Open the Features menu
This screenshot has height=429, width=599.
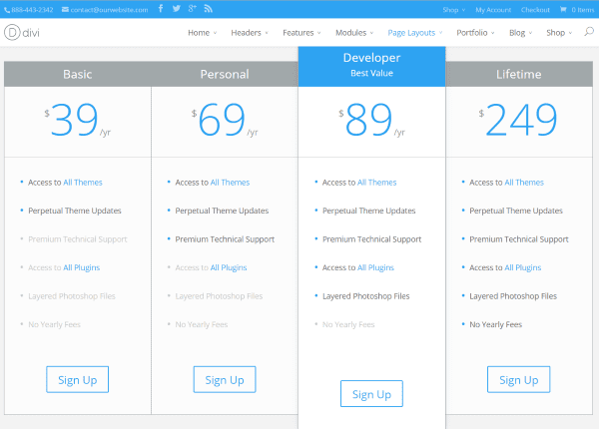pyautogui.click(x=301, y=33)
